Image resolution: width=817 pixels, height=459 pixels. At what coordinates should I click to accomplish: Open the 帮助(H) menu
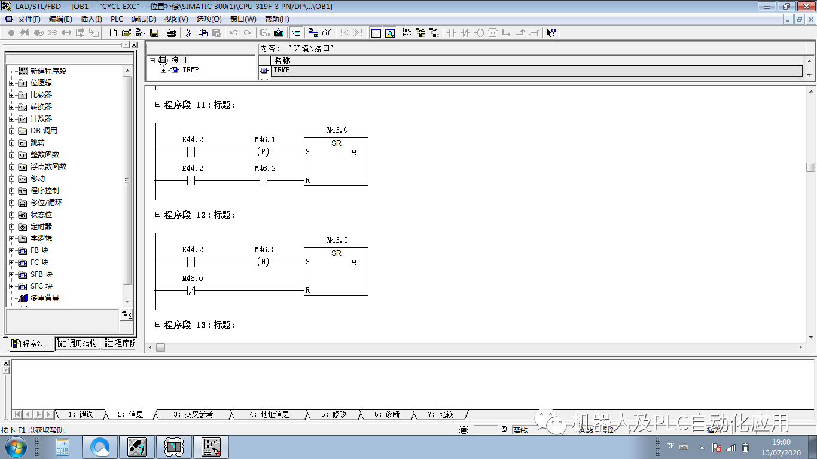[277, 19]
